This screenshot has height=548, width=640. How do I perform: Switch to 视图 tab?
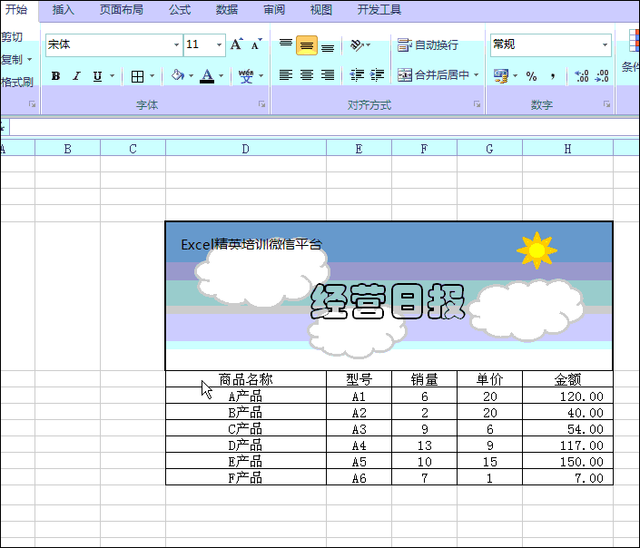click(320, 10)
